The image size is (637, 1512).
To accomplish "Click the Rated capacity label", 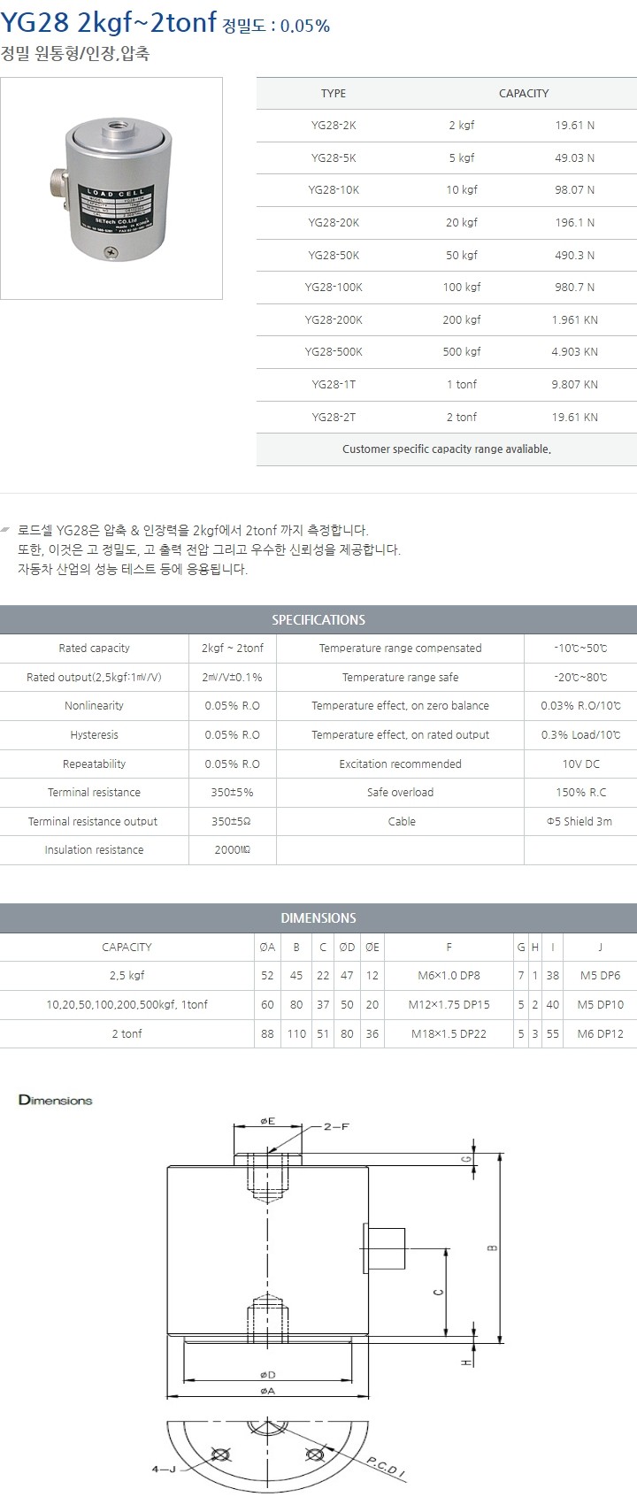I will [x=94, y=649].
